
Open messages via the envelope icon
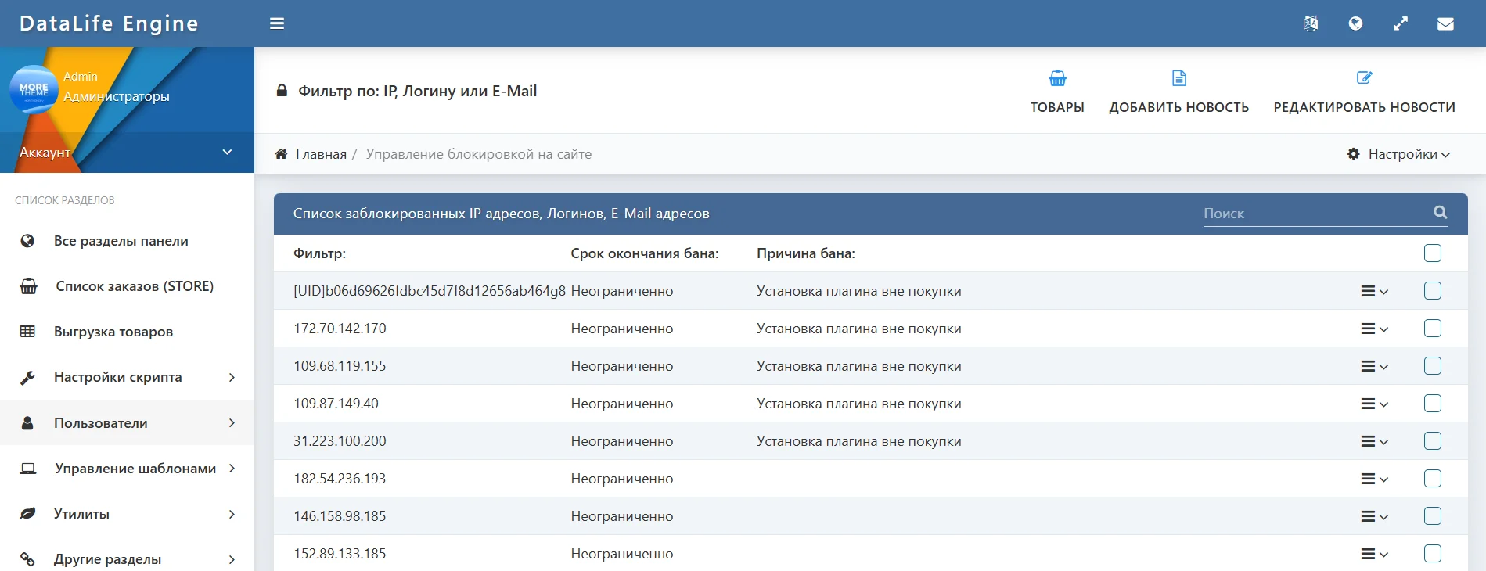(x=1445, y=23)
